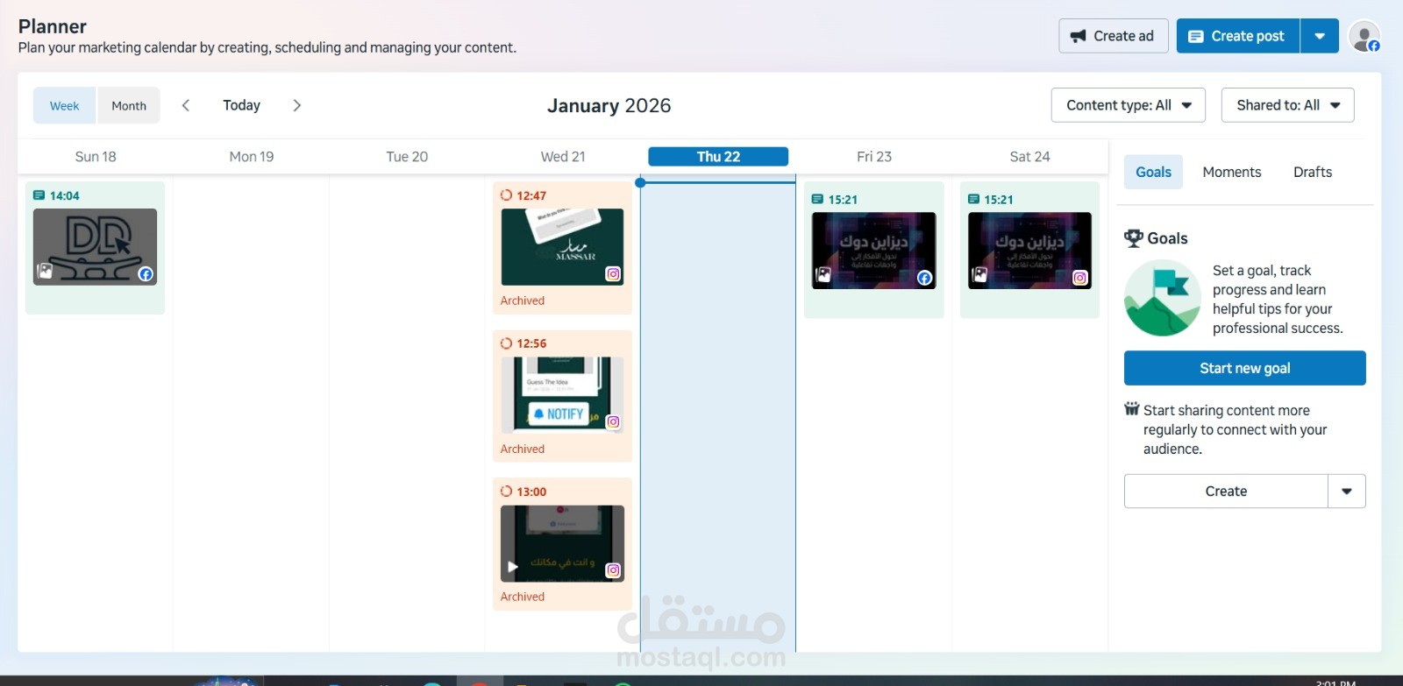Click Archived label under 12:47 post
This screenshot has height=686, width=1403.
tap(523, 301)
